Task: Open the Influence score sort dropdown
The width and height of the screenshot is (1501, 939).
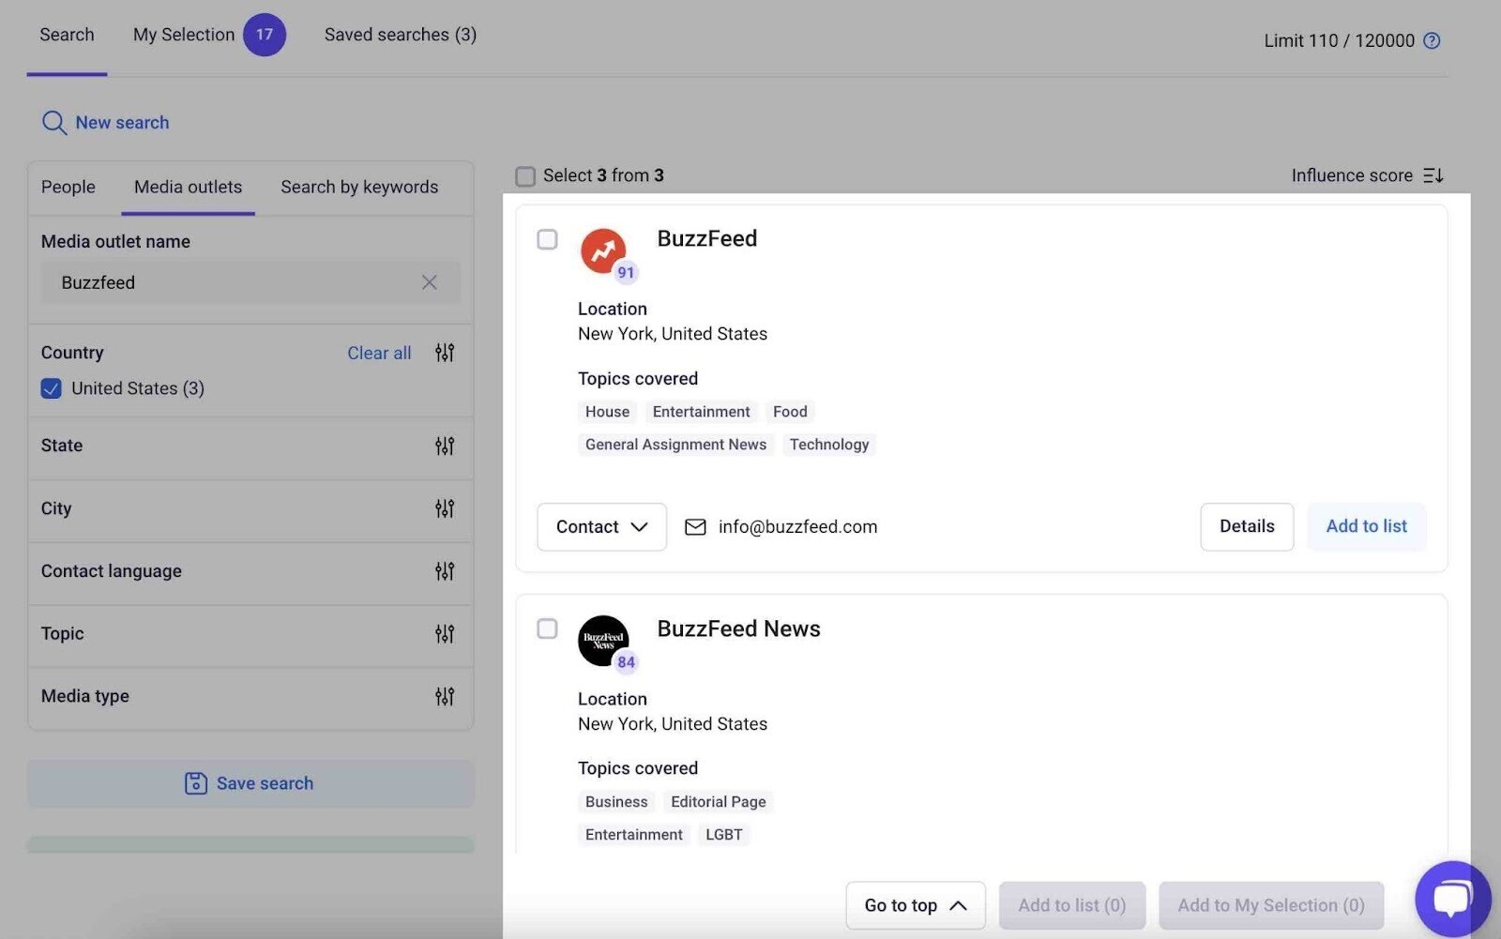Action: (1367, 175)
